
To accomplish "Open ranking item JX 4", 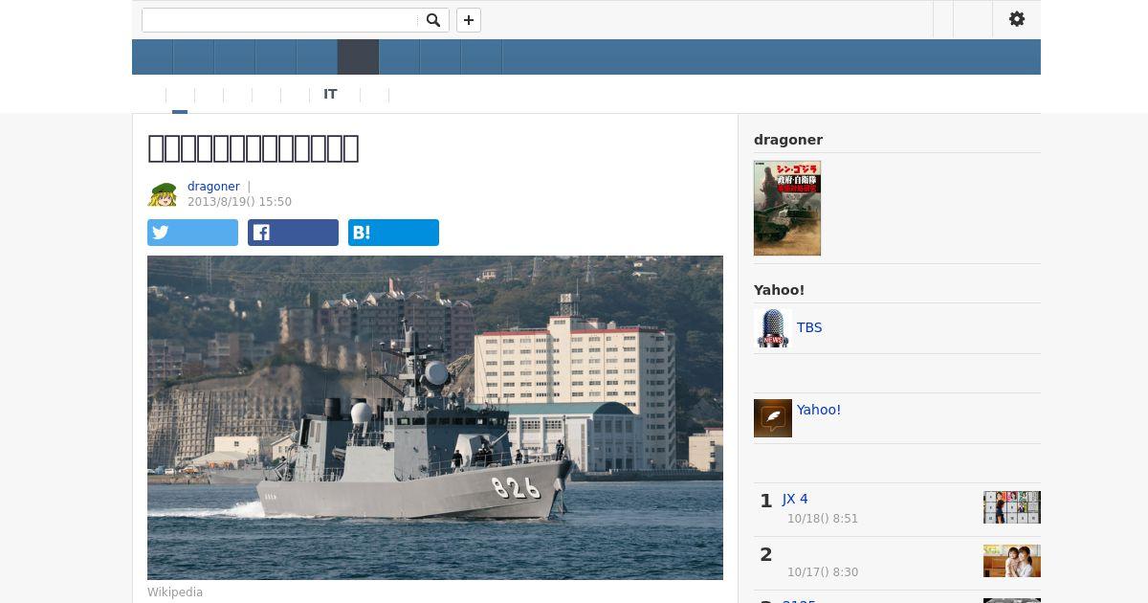I will click(x=795, y=499).
